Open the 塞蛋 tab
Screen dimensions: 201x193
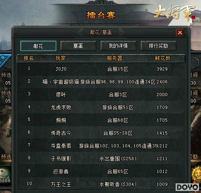[x=78, y=46]
